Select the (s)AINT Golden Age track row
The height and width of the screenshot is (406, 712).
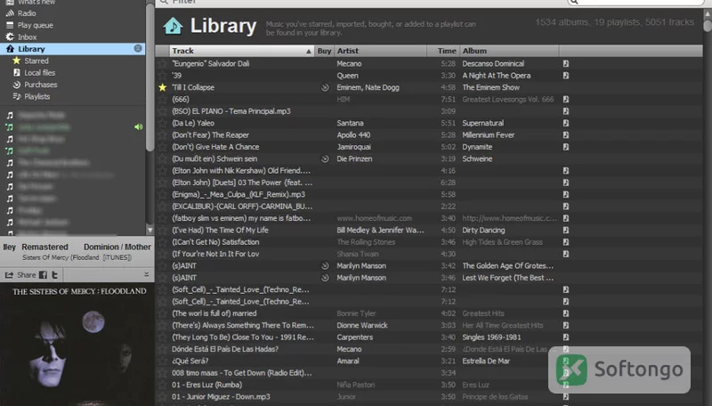click(429, 265)
